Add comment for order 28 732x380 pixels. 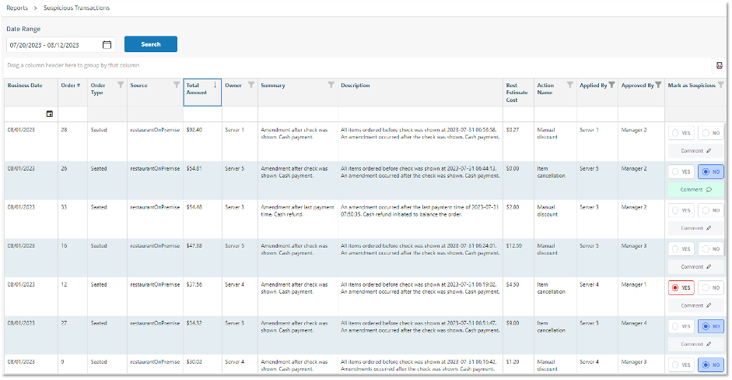[x=696, y=151]
